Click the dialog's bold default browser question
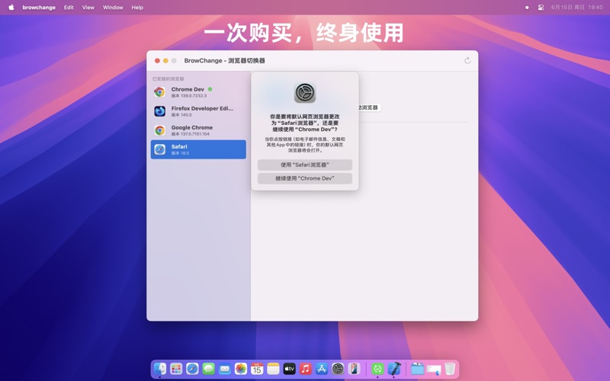The width and height of the screenshot is (610, 381). (x=305, y=123)
